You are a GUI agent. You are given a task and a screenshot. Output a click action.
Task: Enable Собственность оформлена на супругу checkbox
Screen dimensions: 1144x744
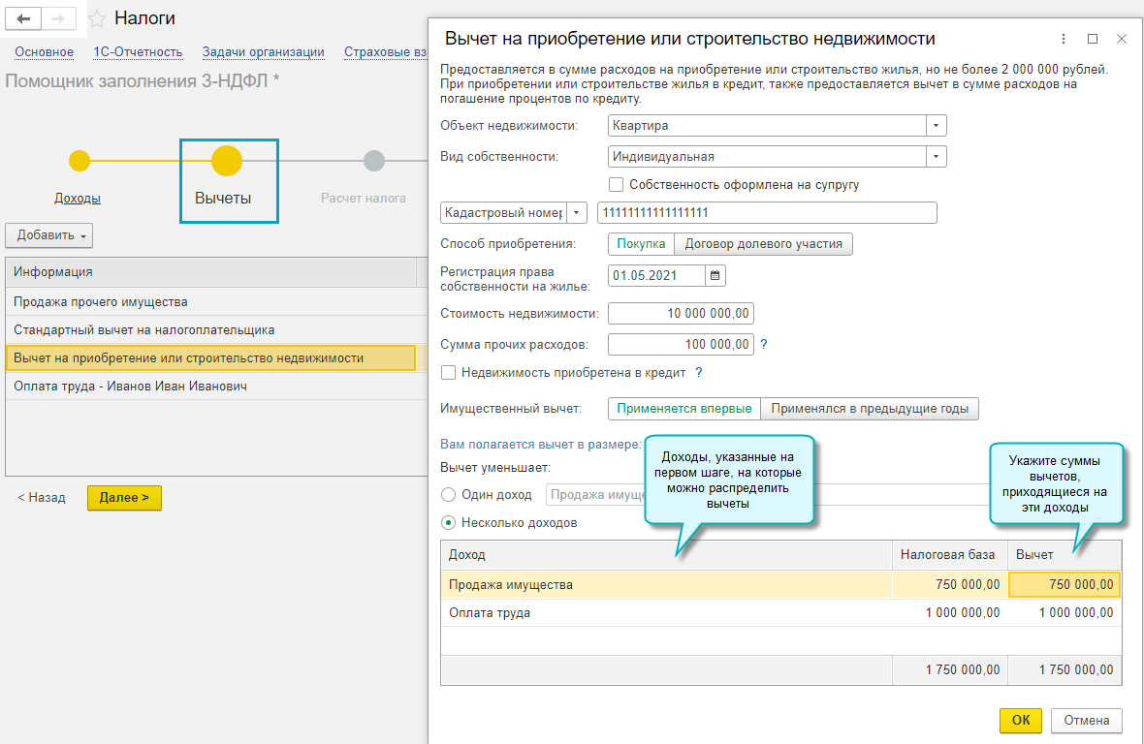(x=616, y=184)
